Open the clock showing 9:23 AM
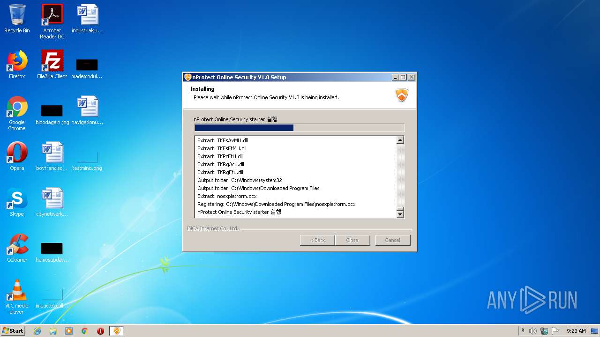This screenshot has height=337, width=600. tap(576, 331)
